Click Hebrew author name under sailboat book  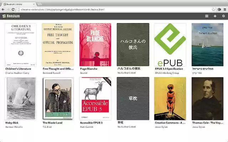click(197, 73)
